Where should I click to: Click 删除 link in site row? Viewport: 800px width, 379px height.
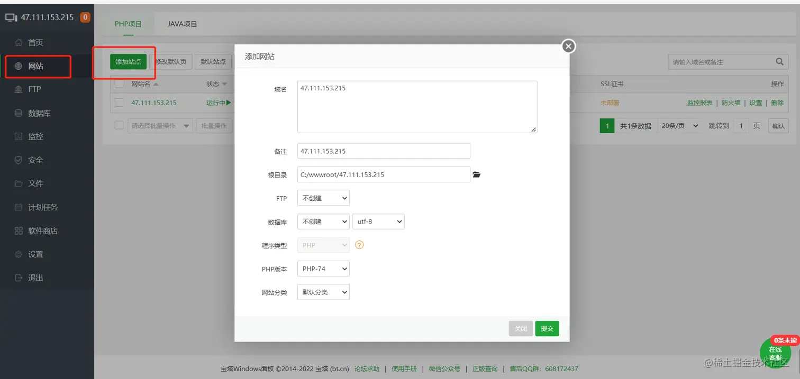pyautogui.click(x=777, y=103)
